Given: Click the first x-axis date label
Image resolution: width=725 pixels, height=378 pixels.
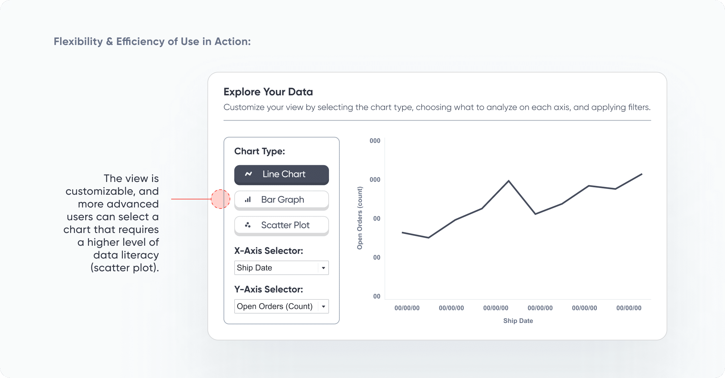Looking at the screenshot, I should tap(407, 308).
